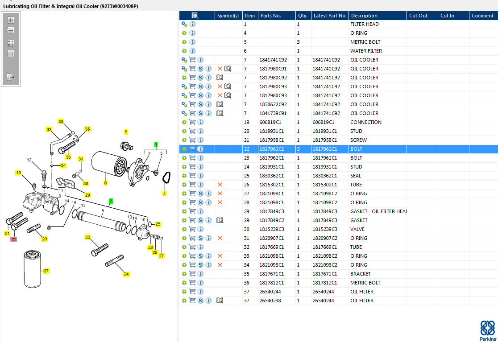Click supersession S icon for 26540238
Screen dimensions: 498x342
200,301
